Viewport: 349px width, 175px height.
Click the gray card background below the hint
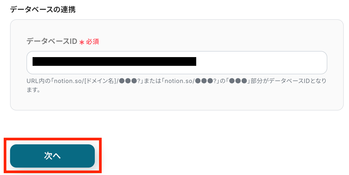(x=177, y=102)
